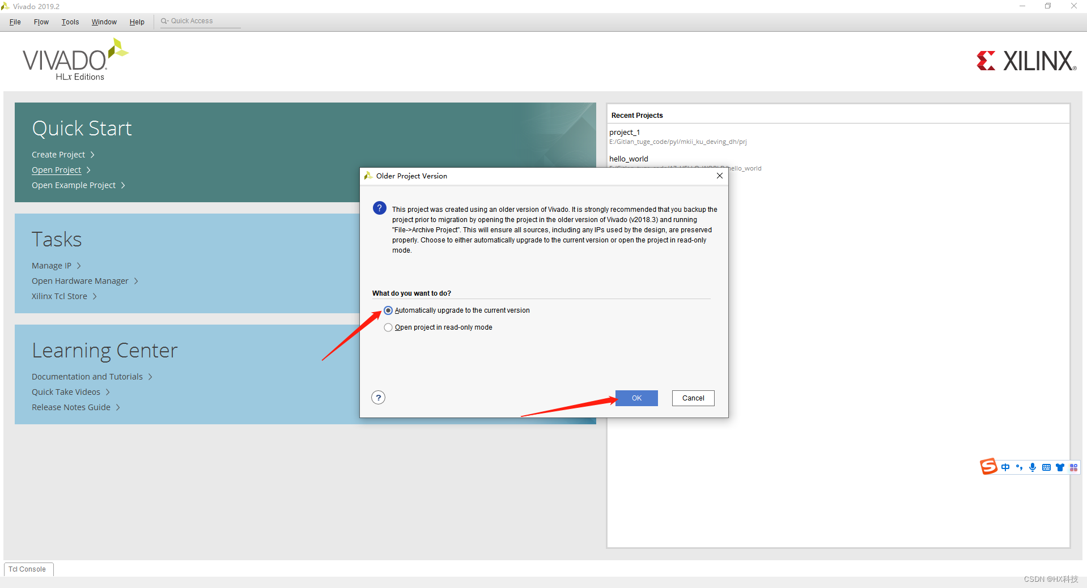Viewport: 1087px width, 588px height.
Task: Click the help question-mark icon in dialog
Action: click(379, 398)
